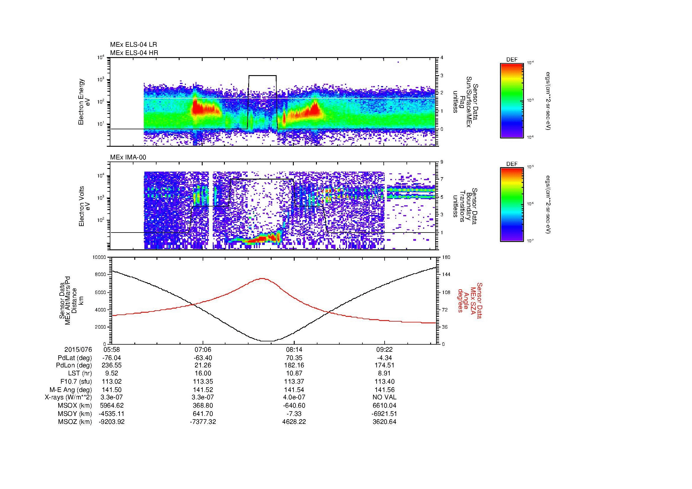Click the 'Electron Volts eV' axis label
Image resolution: width=692 pixels, height=489 pixels.
[84, 206]
